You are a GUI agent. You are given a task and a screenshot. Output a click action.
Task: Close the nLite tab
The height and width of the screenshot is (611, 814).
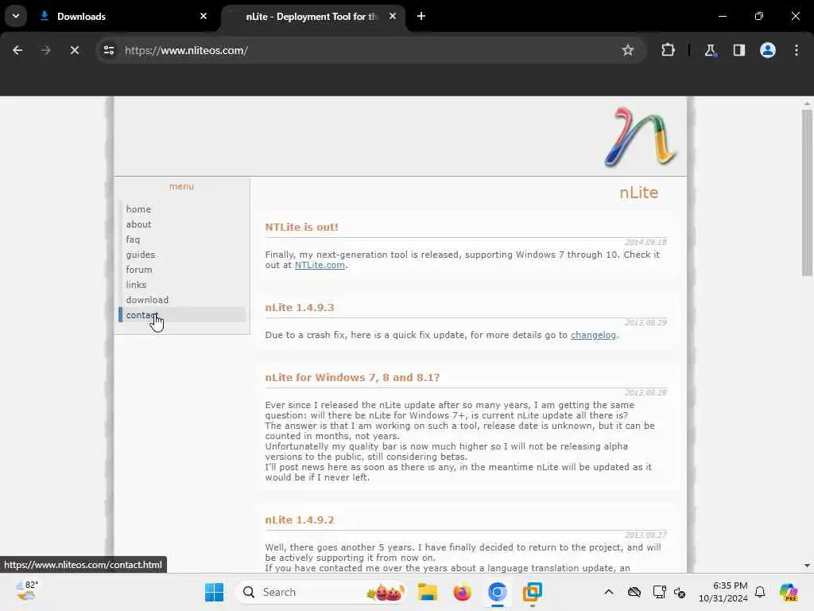click(393, 16)
